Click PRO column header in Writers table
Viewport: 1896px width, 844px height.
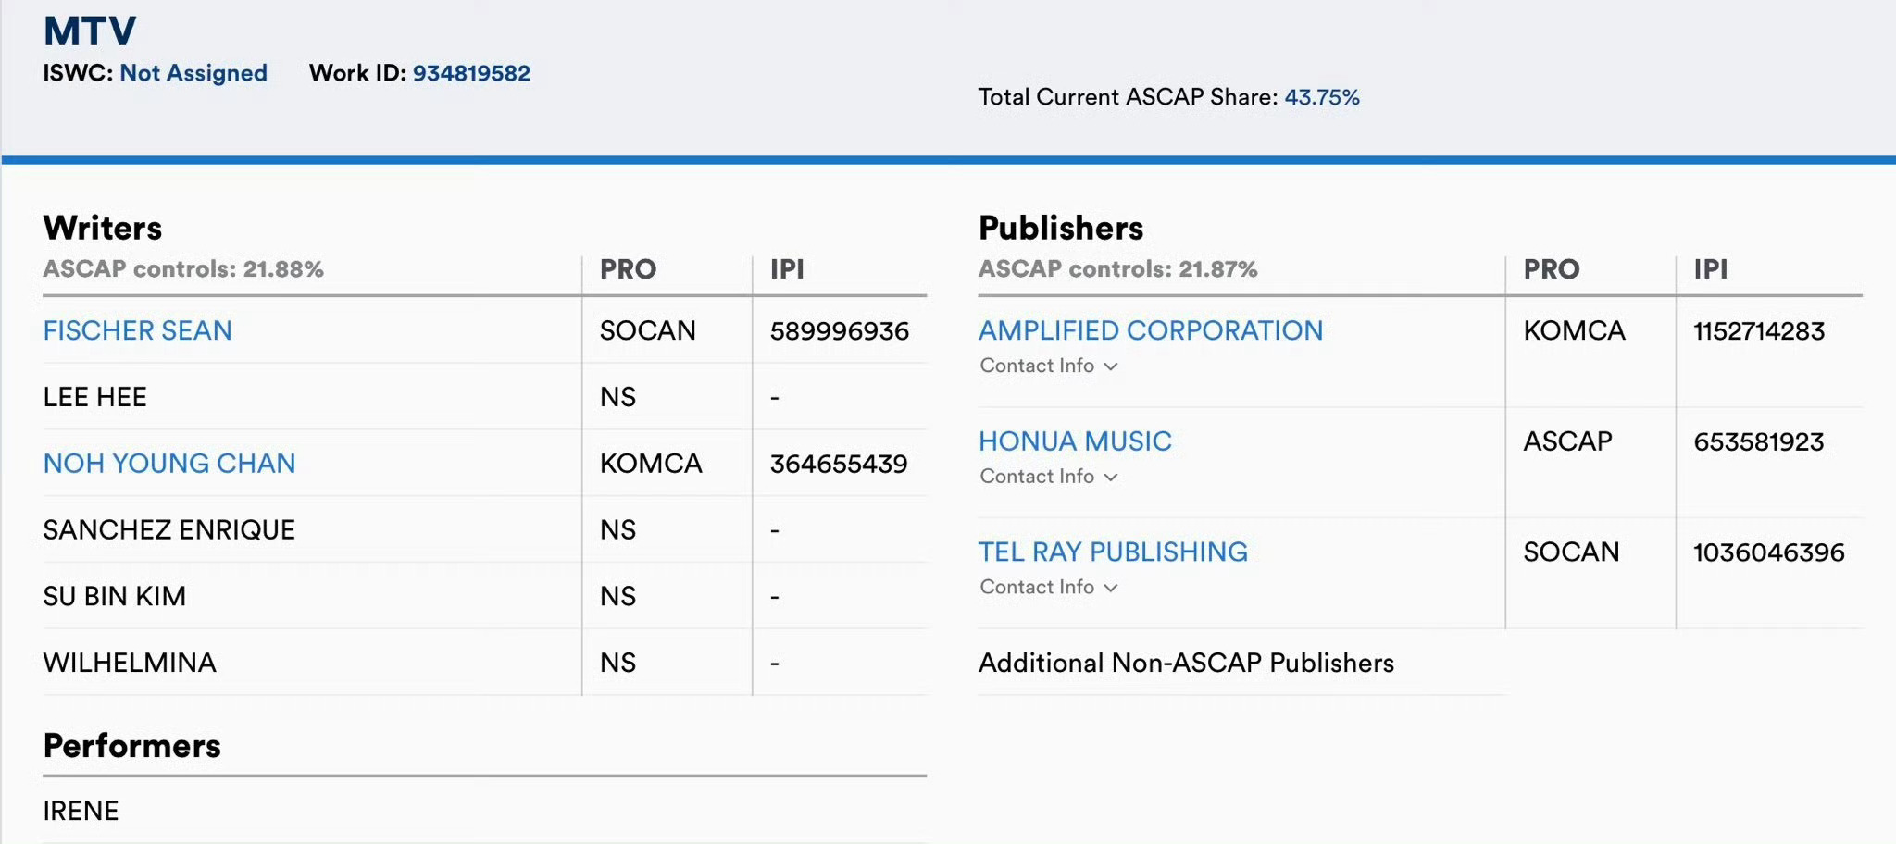628,269
